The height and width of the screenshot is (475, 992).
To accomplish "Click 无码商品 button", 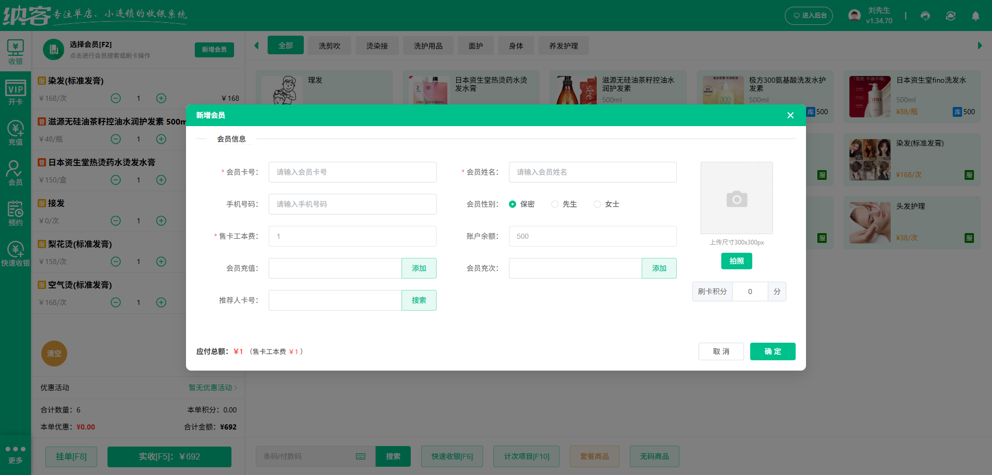I will (x=655, y=456).
